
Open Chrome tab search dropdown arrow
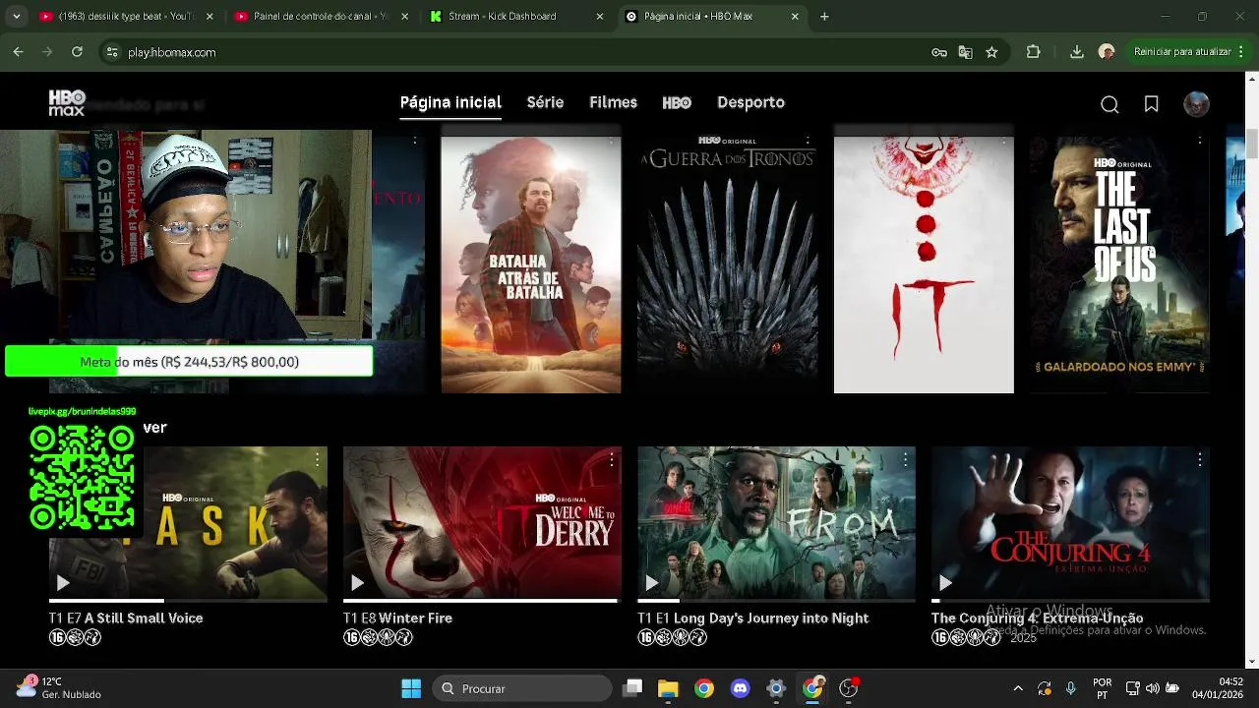click(x=16, y=17)
